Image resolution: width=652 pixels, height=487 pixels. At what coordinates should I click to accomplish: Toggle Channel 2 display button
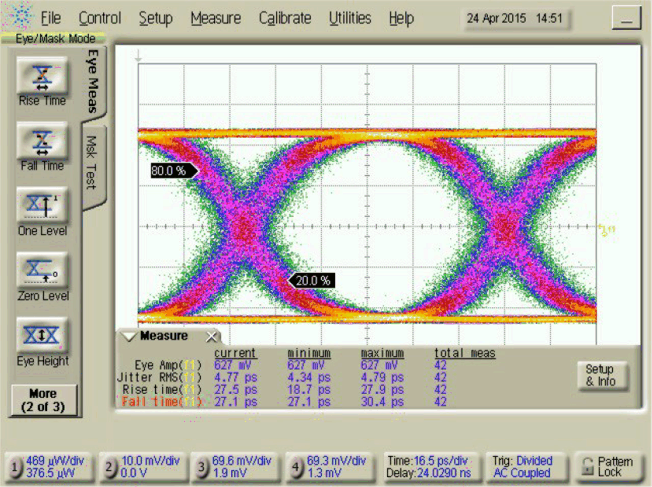click(x=110, y=466)
